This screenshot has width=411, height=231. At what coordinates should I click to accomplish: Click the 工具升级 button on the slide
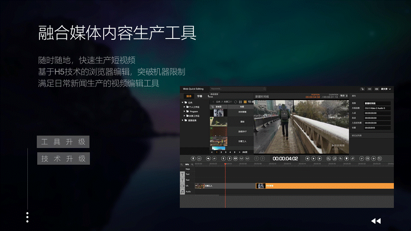63,142
